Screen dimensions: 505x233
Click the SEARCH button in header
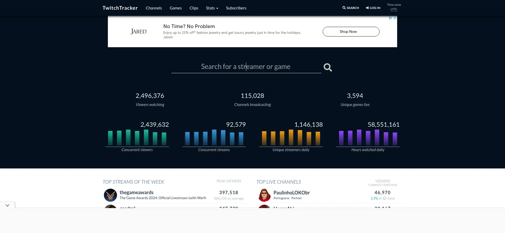(351, 8)
